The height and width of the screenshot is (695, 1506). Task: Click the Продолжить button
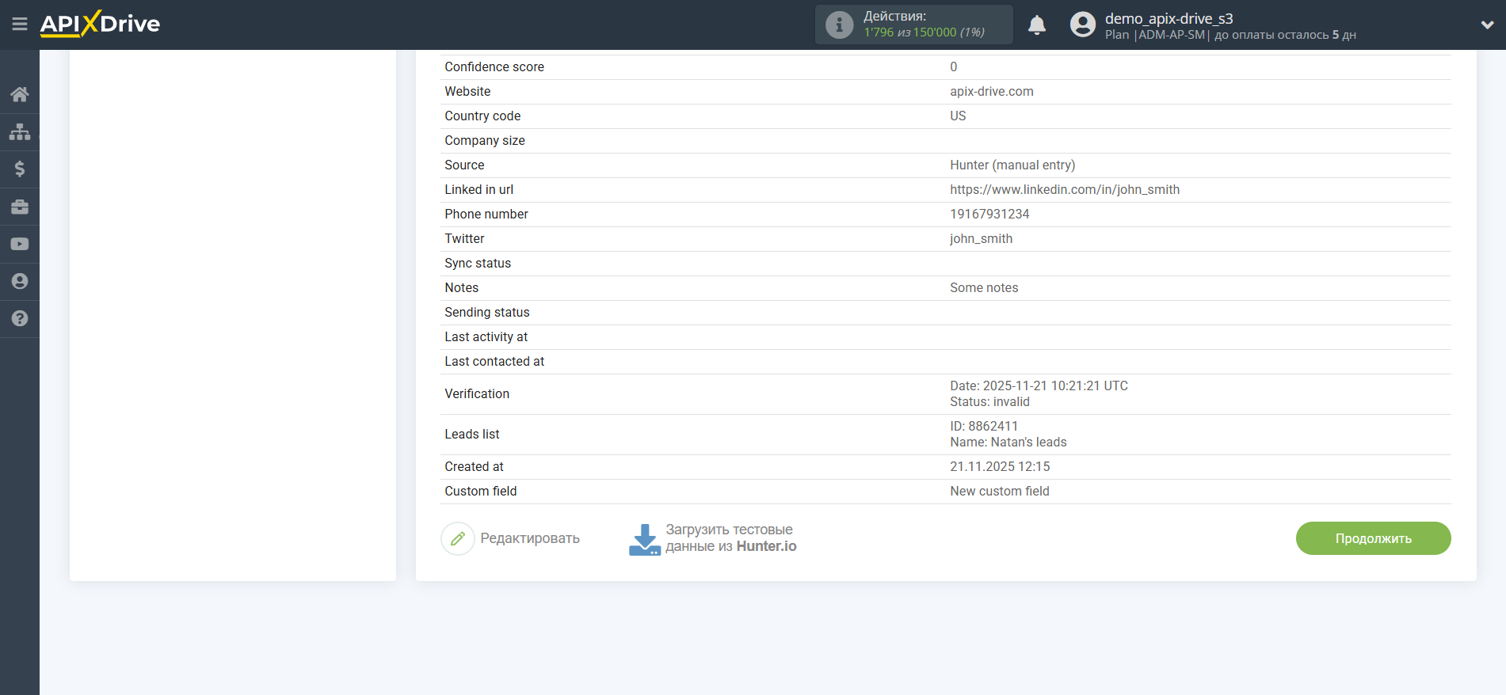tap(1373, 538)
